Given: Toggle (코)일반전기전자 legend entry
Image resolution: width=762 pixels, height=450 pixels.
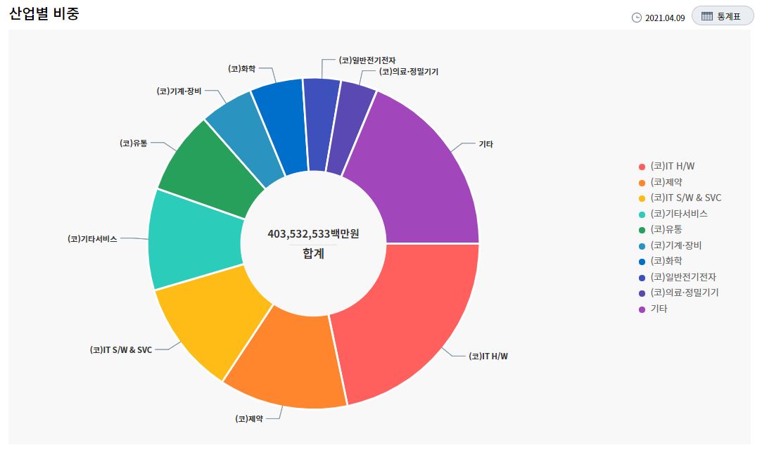Looking at the screenshot, I should click(682, 277).
